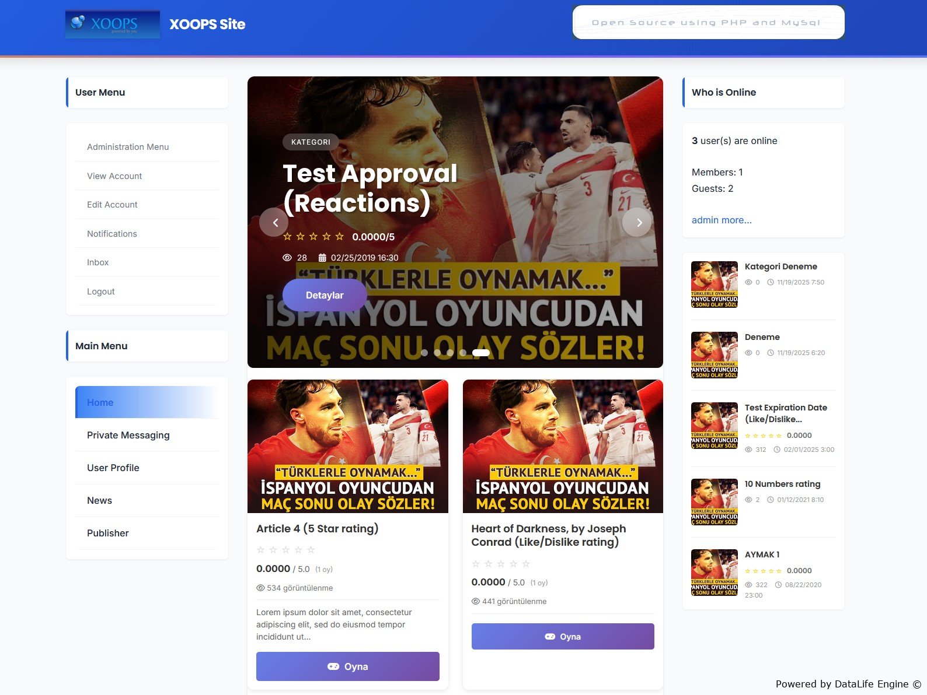Click the fifth star under Article 4
Viewport: 927px width, 695px height.
[x=311, y=550]
